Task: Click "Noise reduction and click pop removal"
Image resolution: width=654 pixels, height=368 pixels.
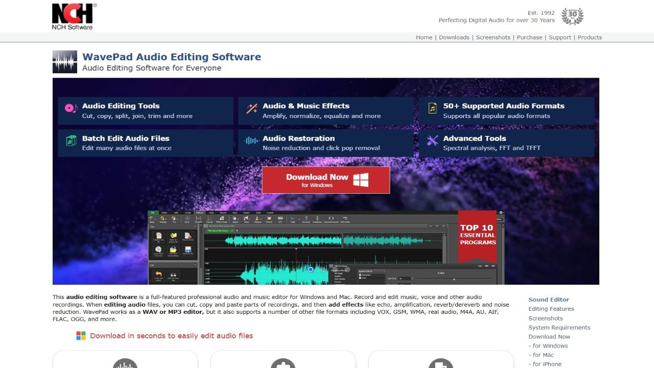Action: [x=321, y=148]
